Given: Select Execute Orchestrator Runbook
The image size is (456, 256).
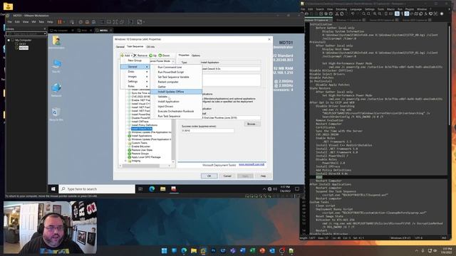Looking at the screenshot, I should click(176, 111).
